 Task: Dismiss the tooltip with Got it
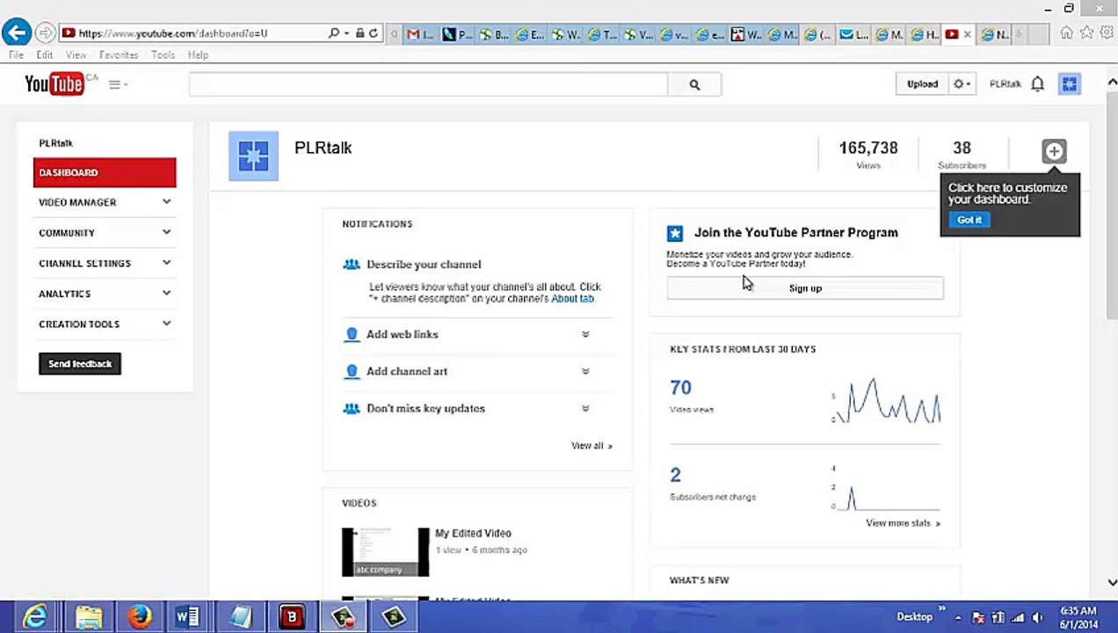click(x=969, y=220)
